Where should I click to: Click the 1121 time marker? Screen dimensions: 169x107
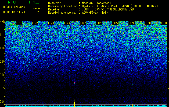coord(19,23)
